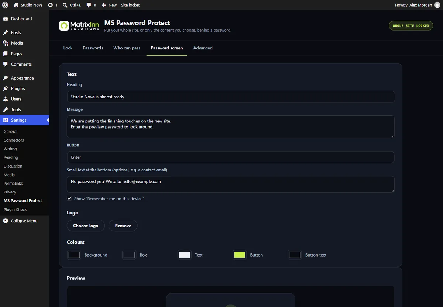
Task: Click into the Button label input field
Action: (x=231, y=157)
